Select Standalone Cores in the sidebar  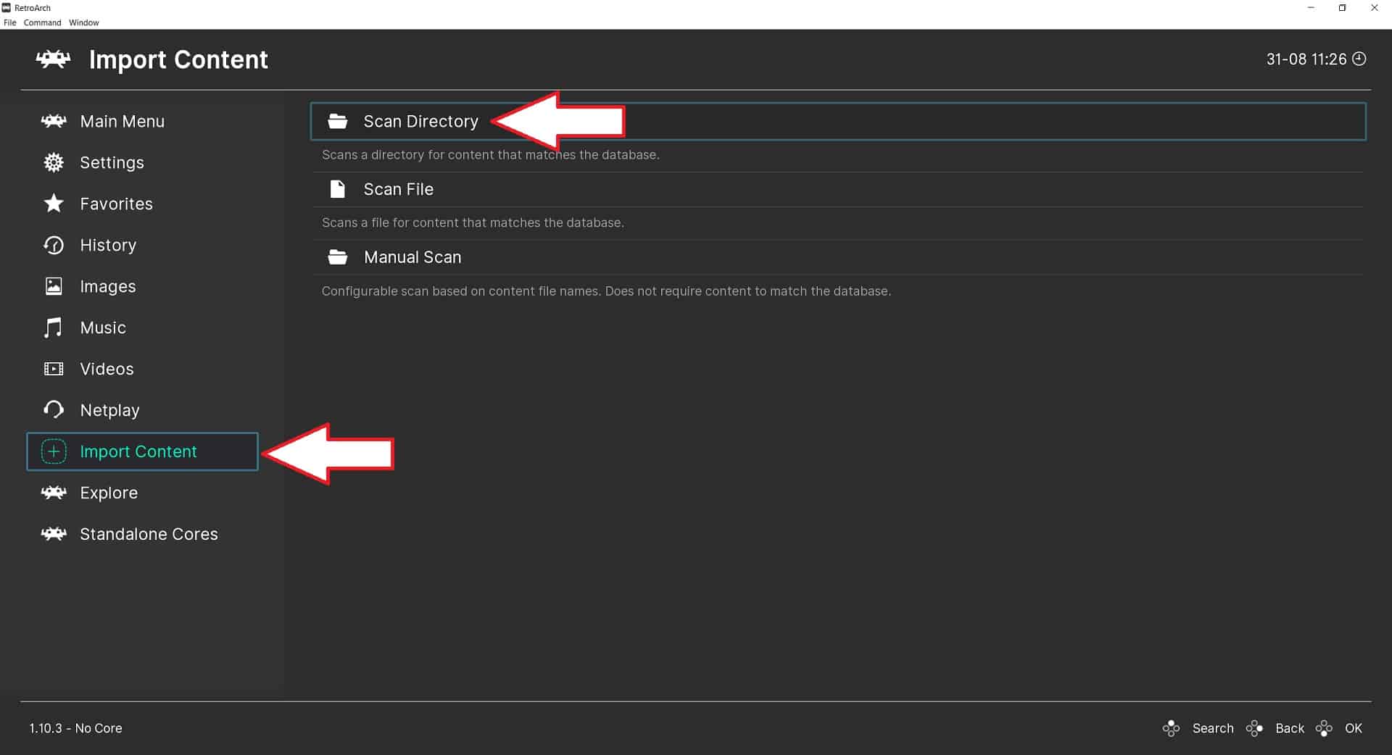148,534
